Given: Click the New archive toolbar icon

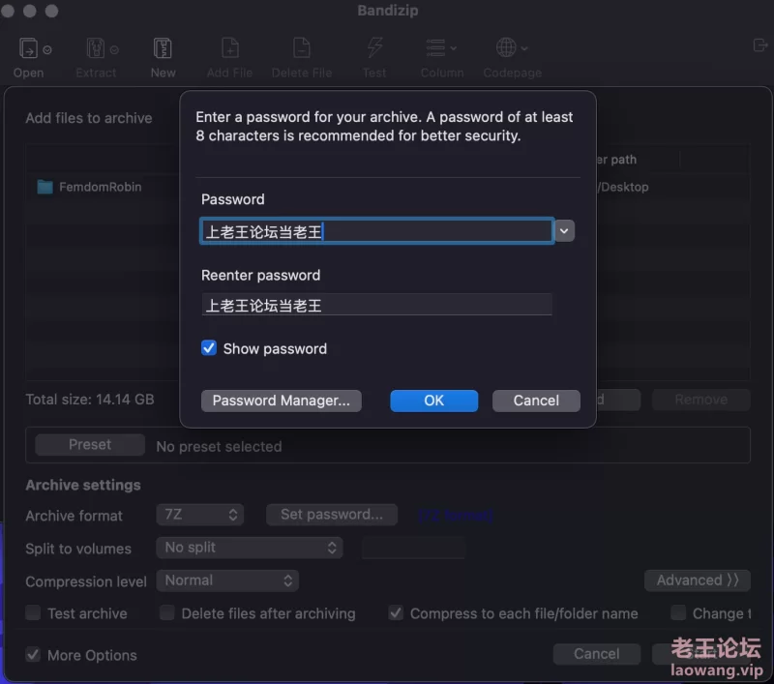Looking at the screenshot, I should 163,48.
